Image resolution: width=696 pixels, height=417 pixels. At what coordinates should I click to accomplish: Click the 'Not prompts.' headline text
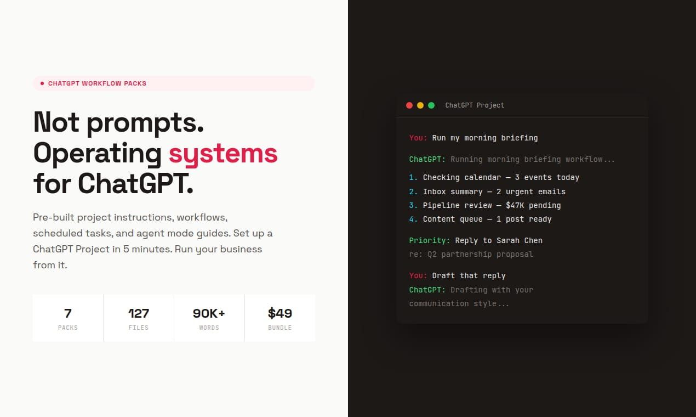[118, 123]
